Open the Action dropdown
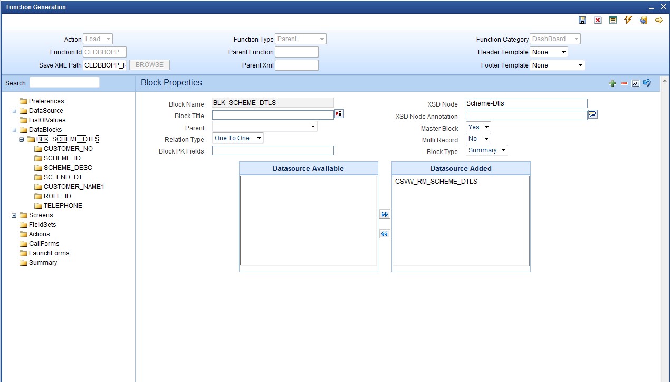The image size is (670, 382). click(98, 39)
